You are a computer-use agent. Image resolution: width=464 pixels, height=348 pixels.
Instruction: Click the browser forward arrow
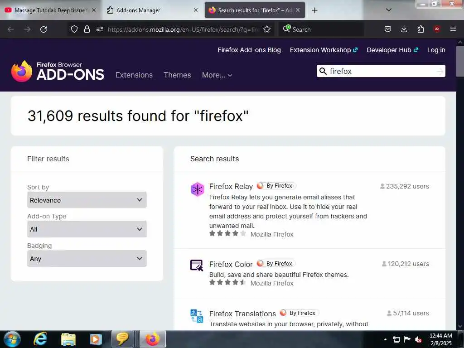[27, 29]
